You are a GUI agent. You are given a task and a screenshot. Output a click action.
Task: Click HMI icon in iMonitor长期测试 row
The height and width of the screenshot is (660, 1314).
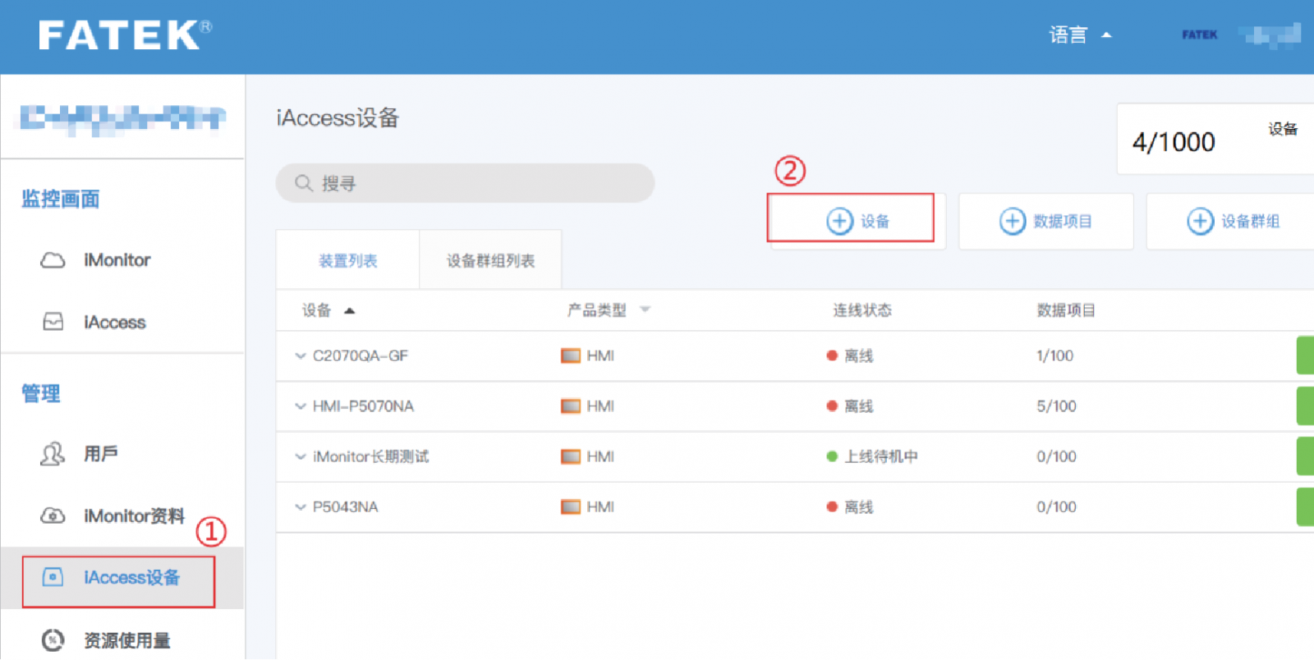[x=571, y=456]
